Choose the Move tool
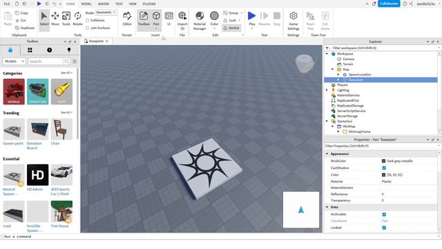The image size is (442, 249). click(x=55, y=19)
